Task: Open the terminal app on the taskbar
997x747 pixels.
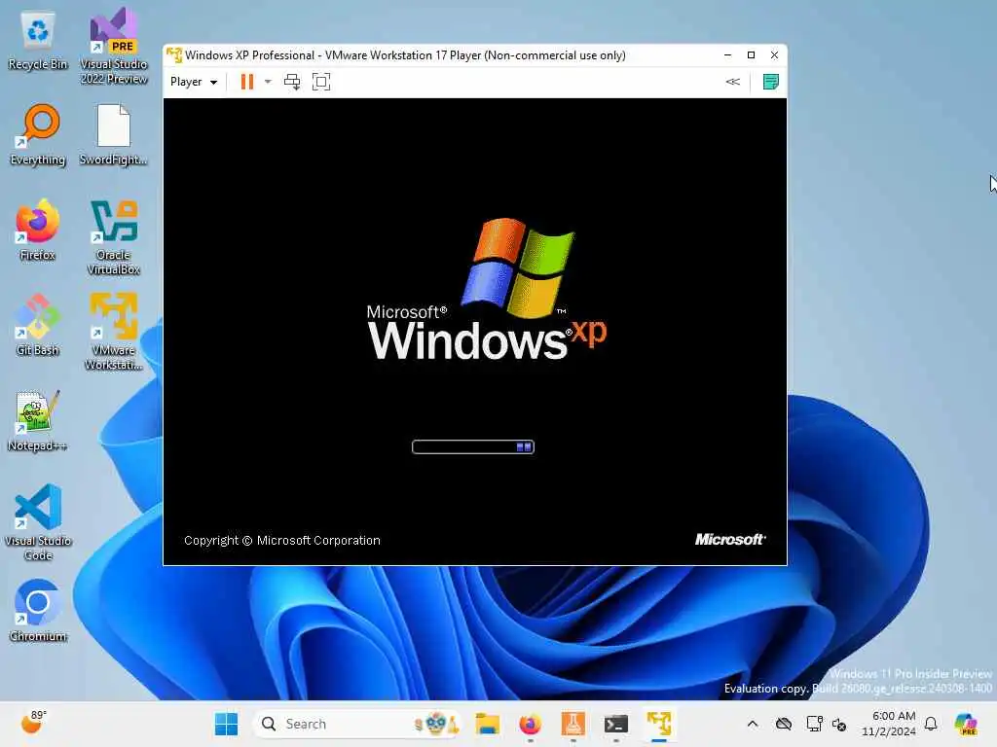Action: coord(616,724)
